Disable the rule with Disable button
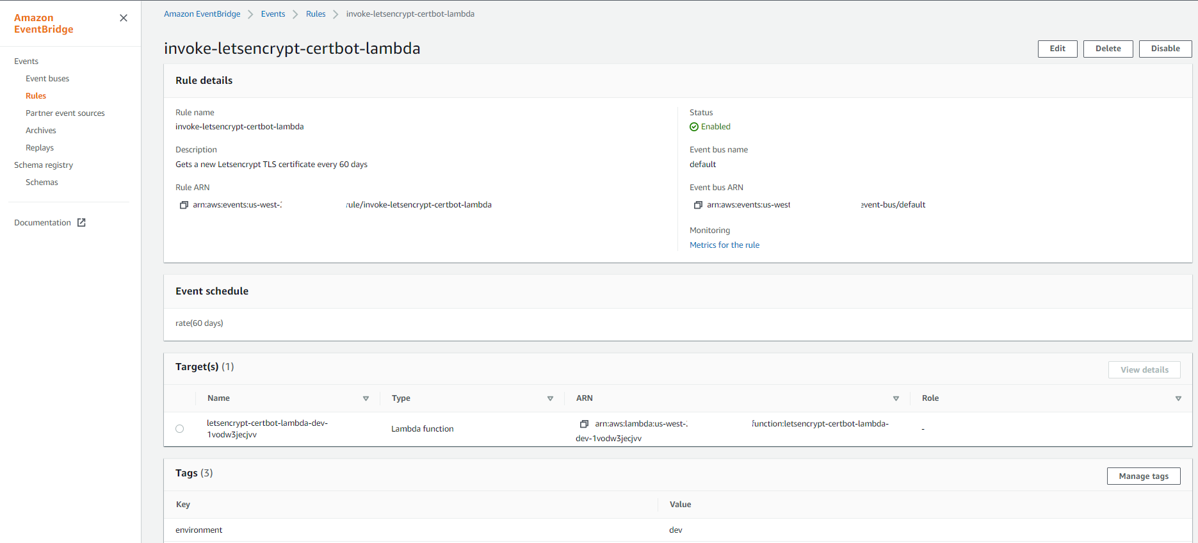 point(1165,49)
